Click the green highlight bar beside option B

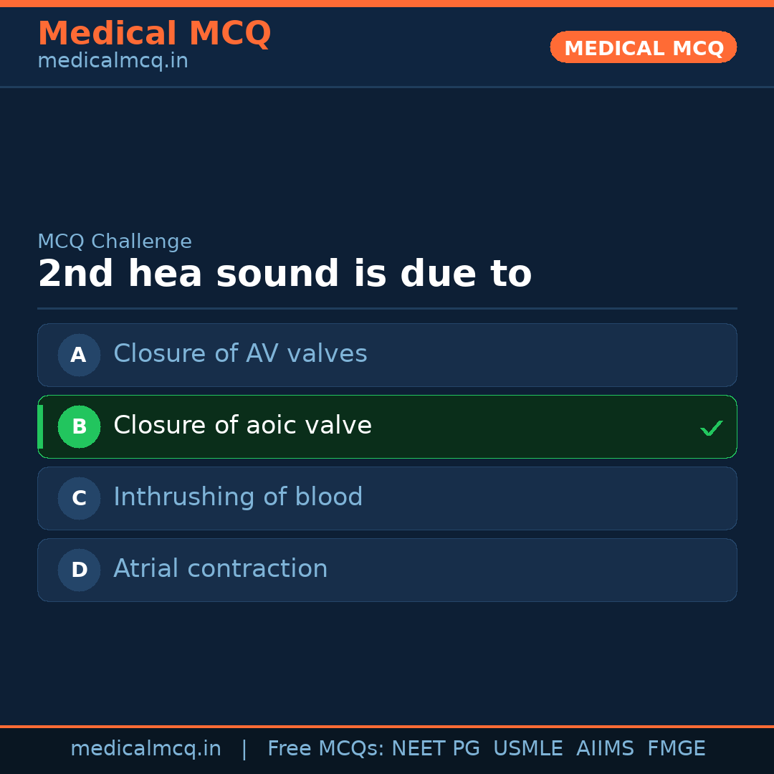(39, 426)
